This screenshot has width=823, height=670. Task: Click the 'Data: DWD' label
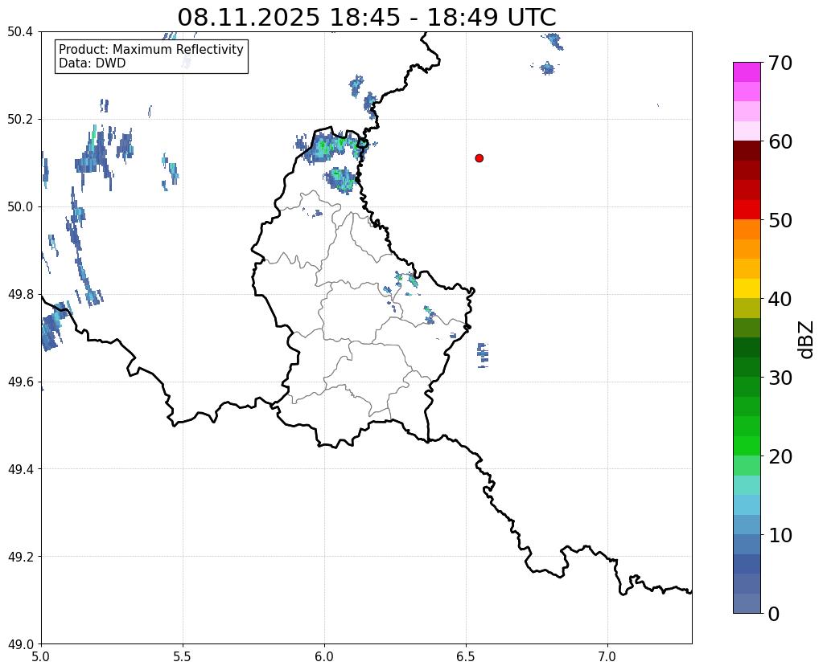(93, 63)
